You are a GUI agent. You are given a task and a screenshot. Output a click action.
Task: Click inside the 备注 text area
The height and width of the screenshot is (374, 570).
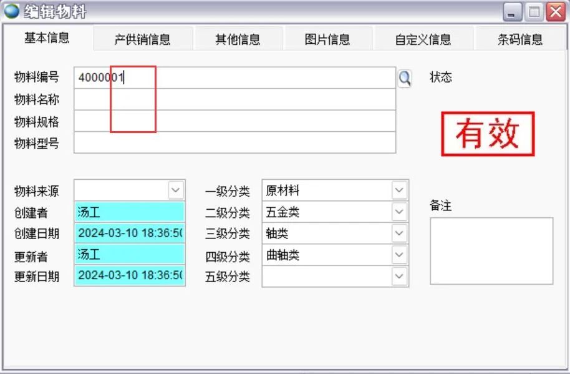491,250
